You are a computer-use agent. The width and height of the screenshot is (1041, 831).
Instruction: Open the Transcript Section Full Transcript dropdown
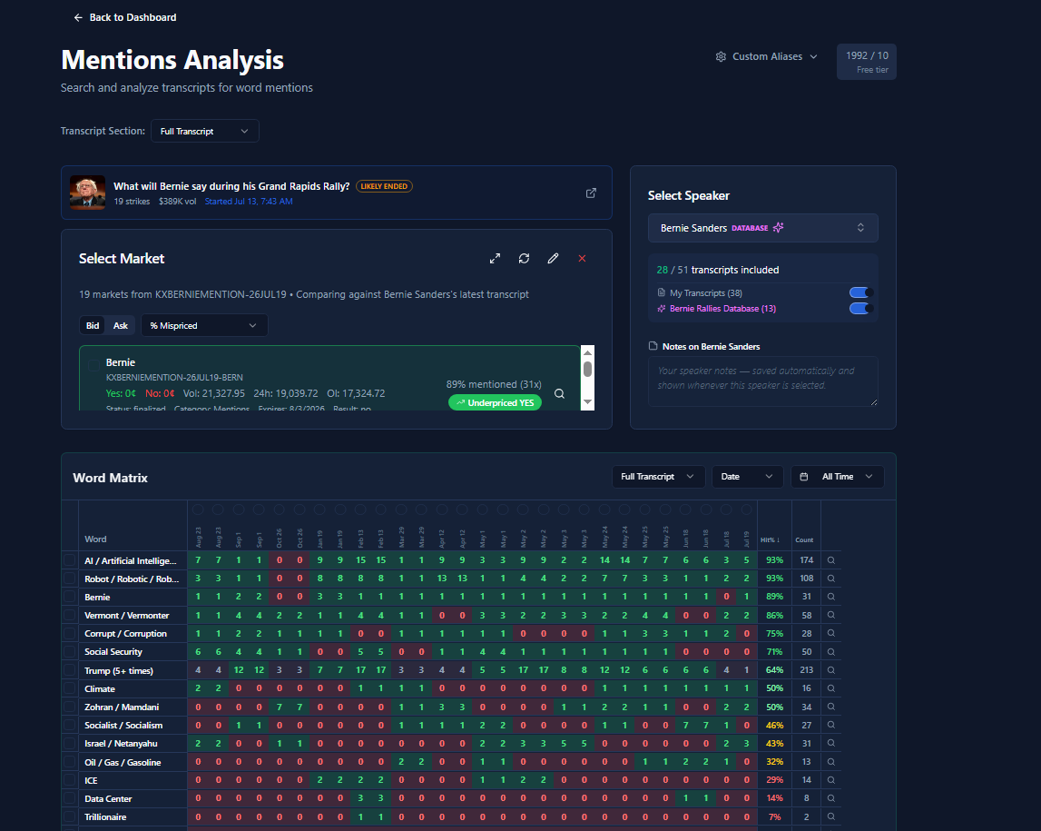point(204,131)
